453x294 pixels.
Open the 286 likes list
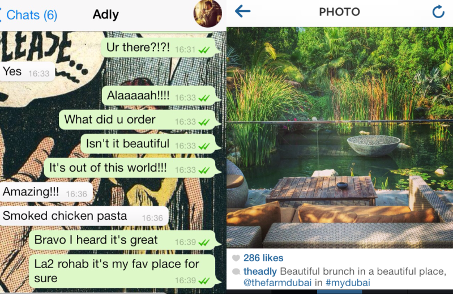click(x=263, y=258)
